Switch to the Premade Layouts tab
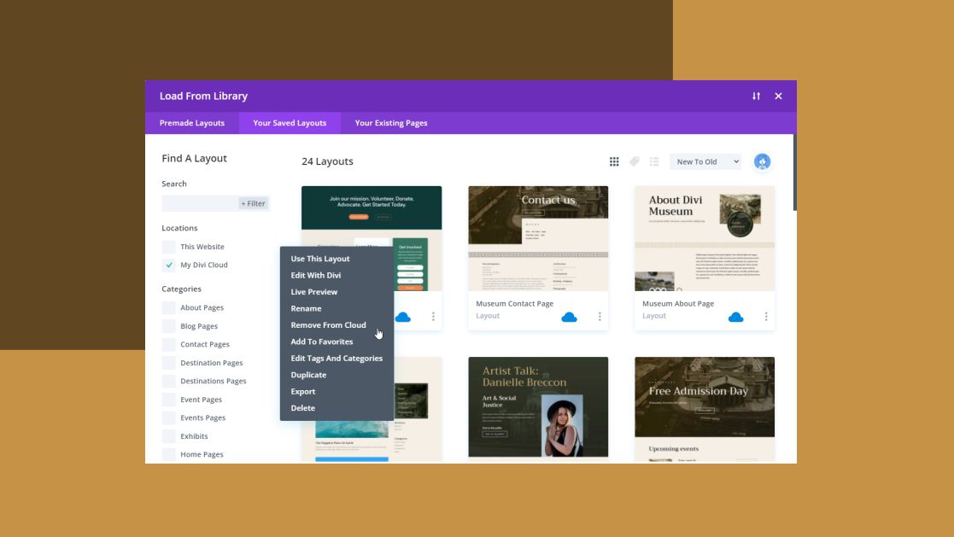954x537 pixels. (x=191, y=123)
